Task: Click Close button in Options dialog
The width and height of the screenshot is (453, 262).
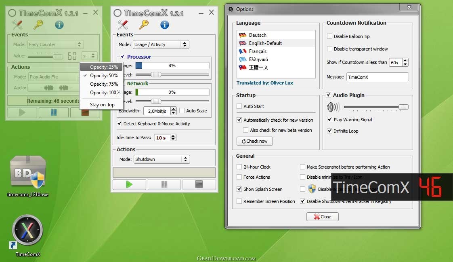Action: 323,217
